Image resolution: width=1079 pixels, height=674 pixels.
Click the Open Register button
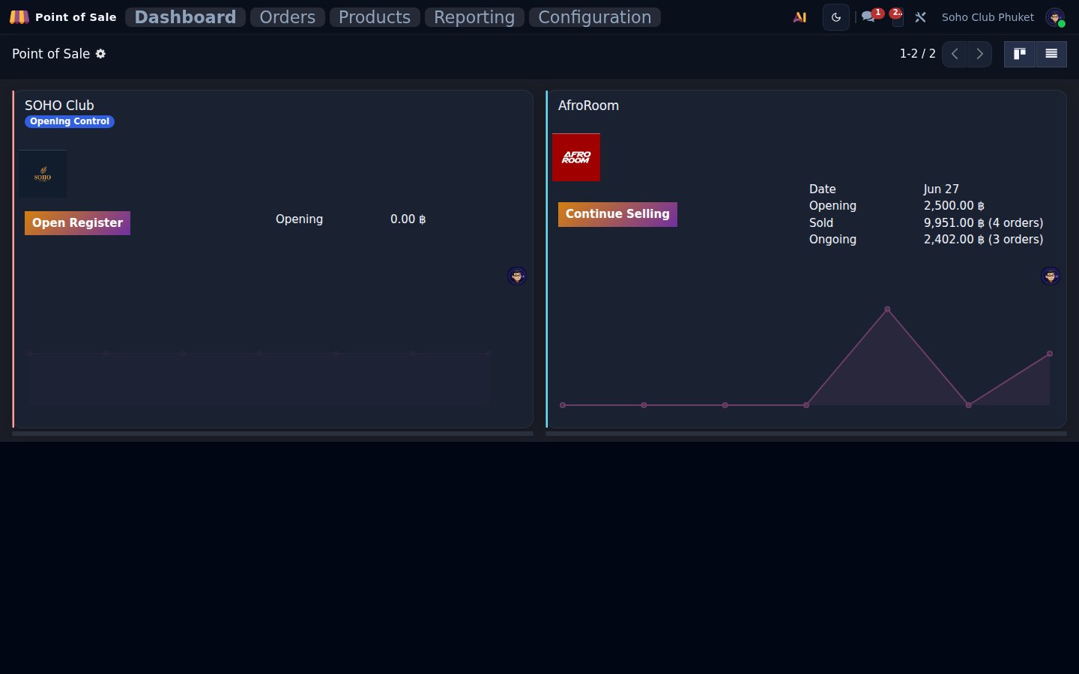coord(77,223)
